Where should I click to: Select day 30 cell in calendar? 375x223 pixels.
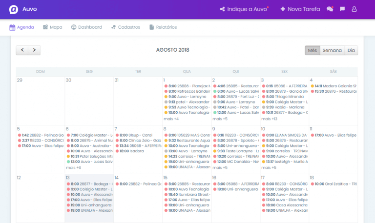tap(89, 101)
